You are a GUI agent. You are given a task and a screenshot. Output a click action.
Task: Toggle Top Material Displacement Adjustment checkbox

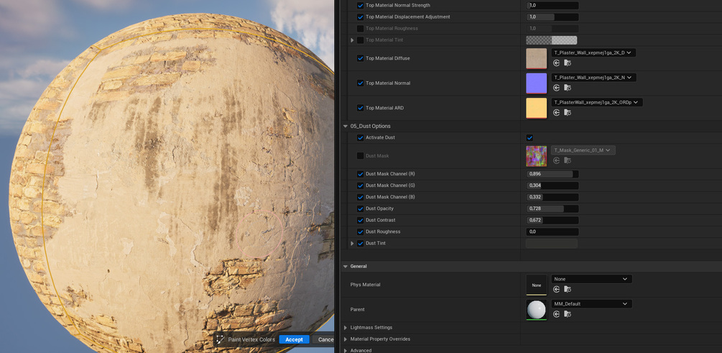pyautogui.click(x=360, y=17)
